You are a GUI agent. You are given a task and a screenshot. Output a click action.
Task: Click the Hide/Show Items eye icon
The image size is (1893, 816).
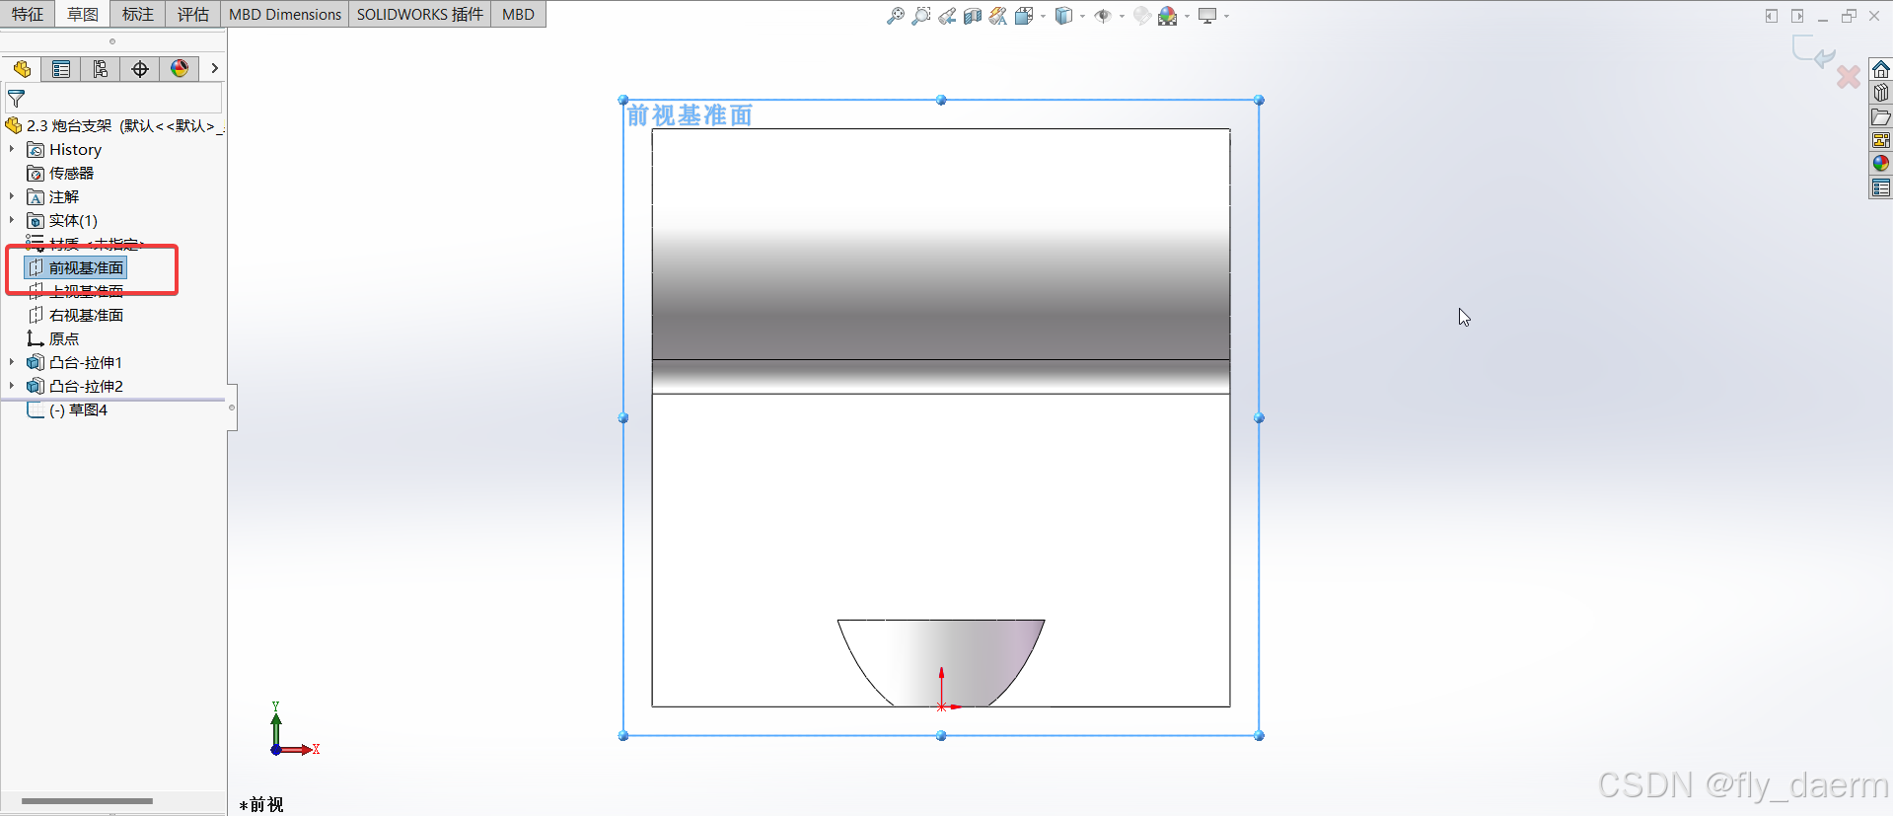tap(1103, 16)
